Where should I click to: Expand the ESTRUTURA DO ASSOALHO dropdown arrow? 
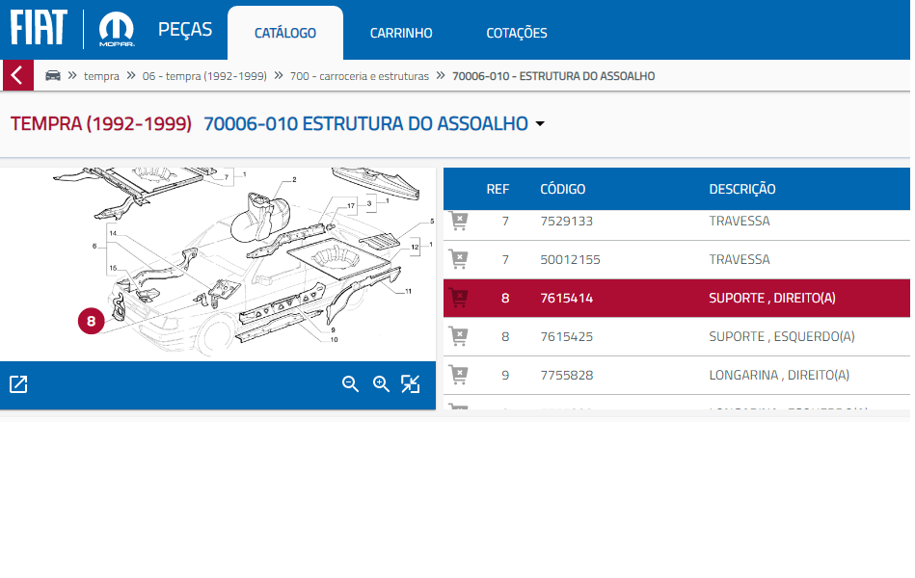pyautogui.click(x=540, y=124)
